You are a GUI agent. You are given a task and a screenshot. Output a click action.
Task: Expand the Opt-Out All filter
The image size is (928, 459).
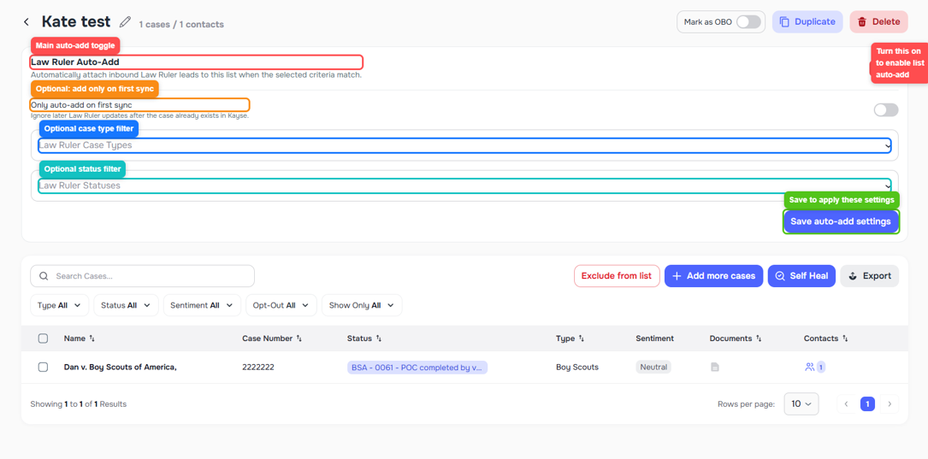[281, 305]
